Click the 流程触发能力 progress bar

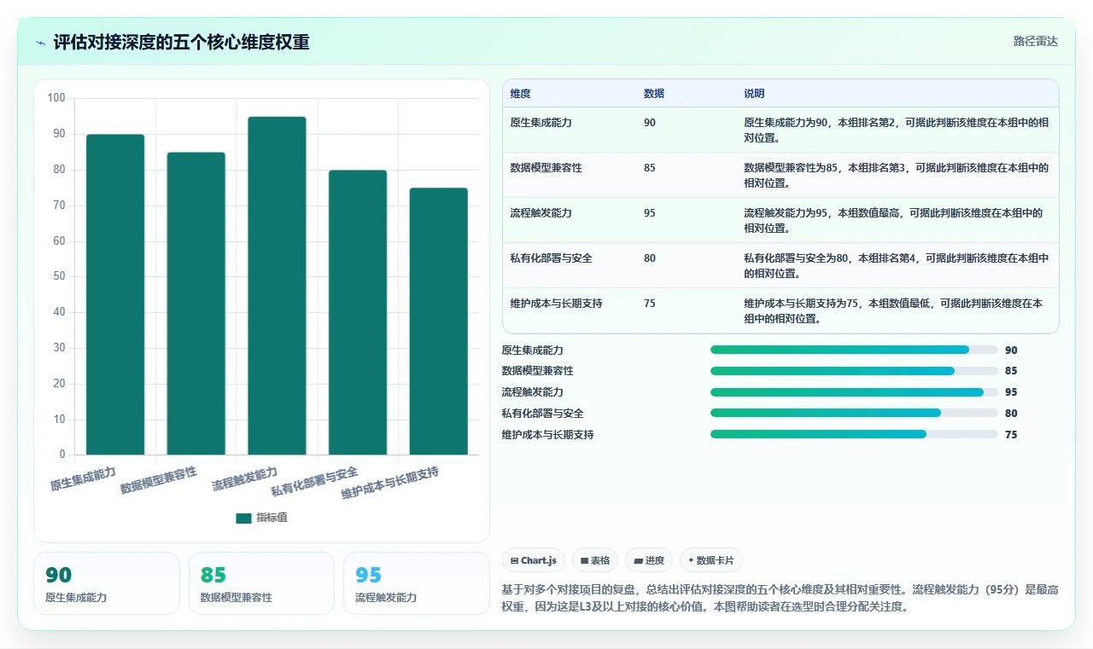854,392
